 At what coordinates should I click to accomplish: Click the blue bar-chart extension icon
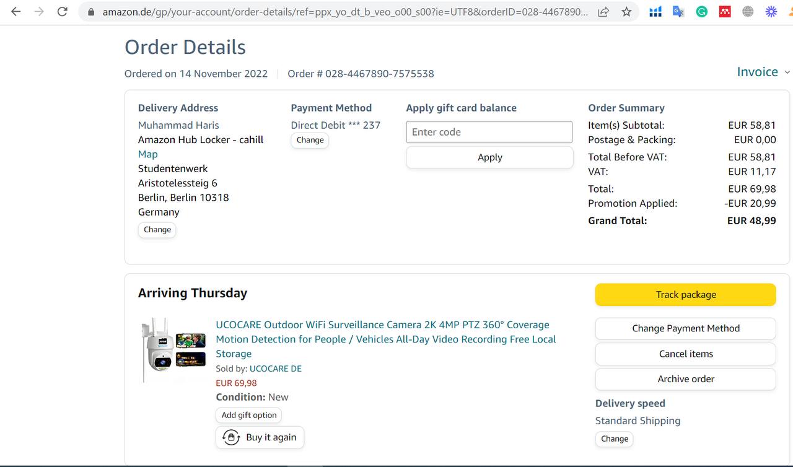pyautogui.click(x=655, y=12)
